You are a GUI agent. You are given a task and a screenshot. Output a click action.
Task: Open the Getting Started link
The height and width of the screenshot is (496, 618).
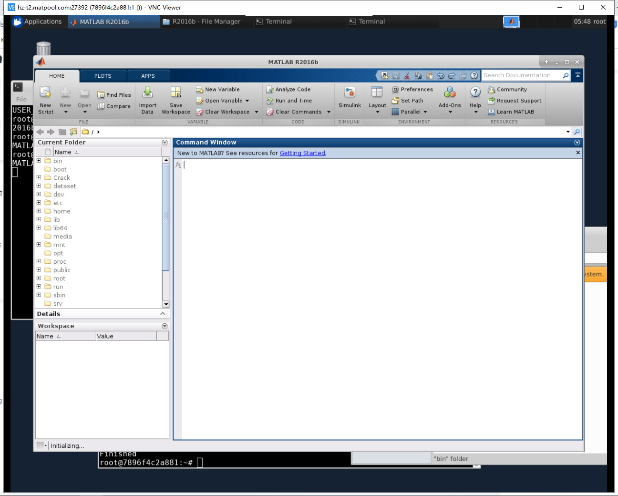point(302,153)
